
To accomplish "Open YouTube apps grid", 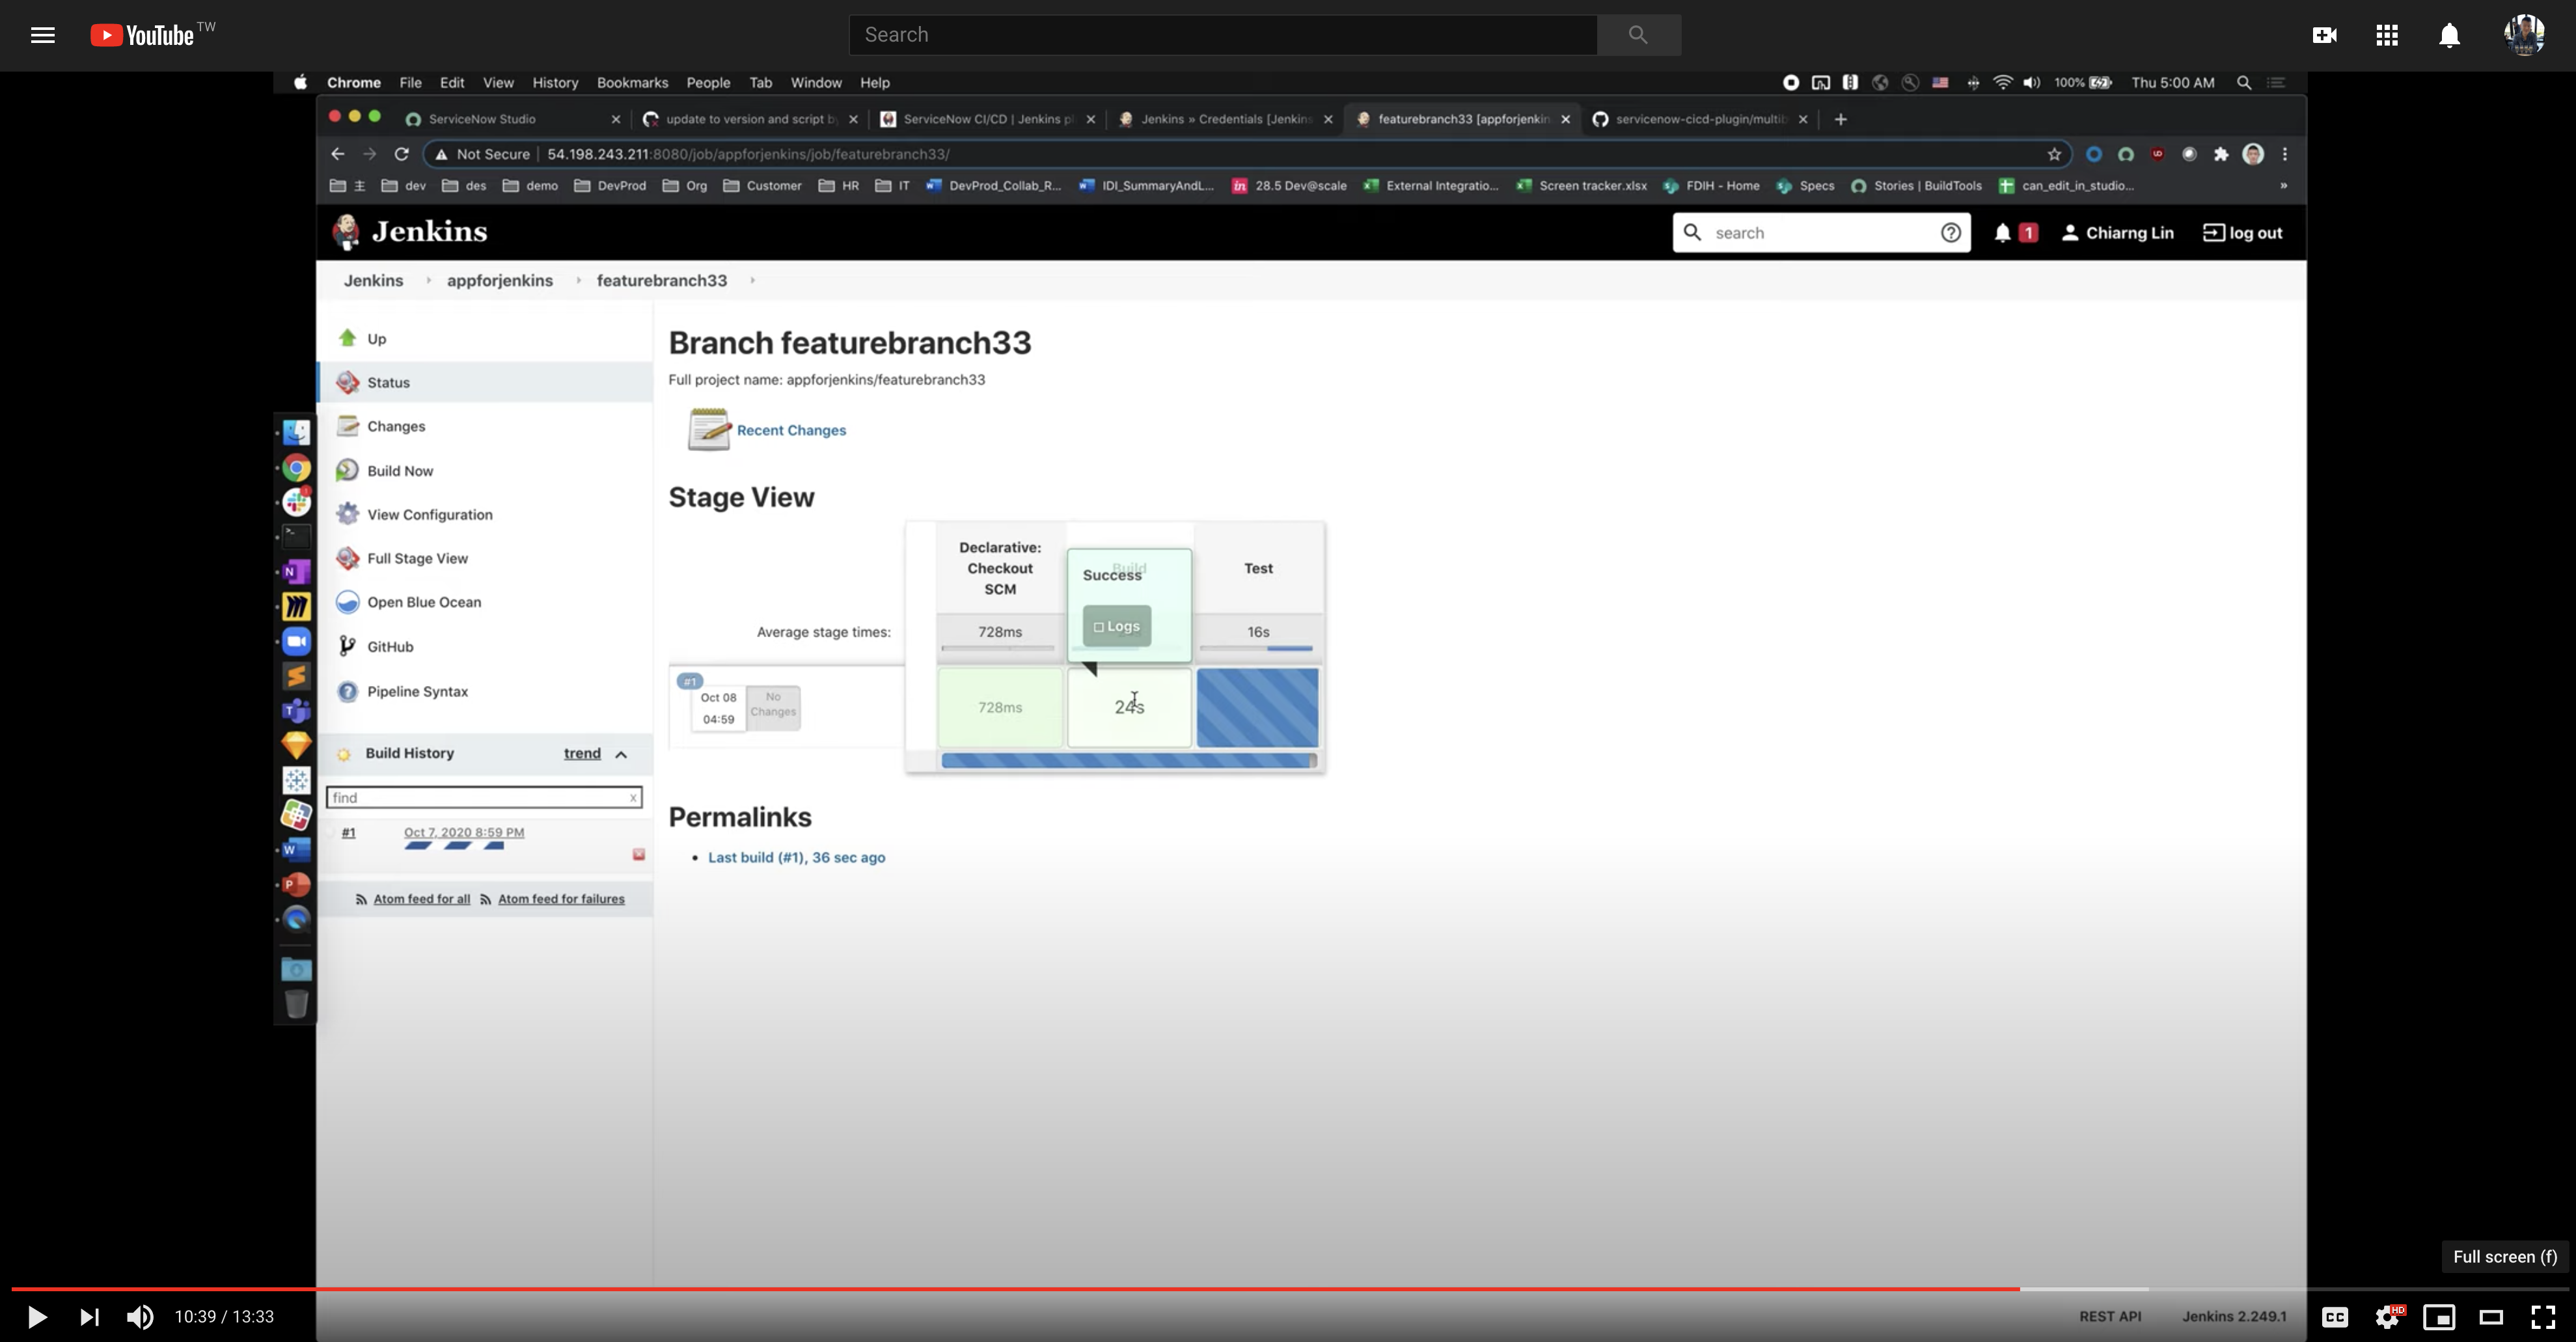I will tap(2387, 35).
